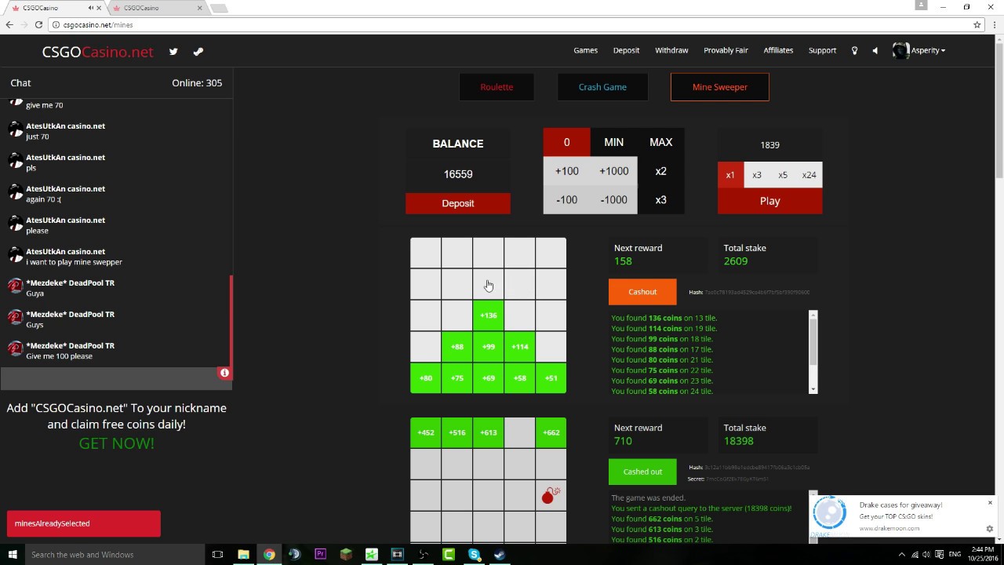Mute site sound with speaker icon
Image resolution: width=1004 pixels, height=565 pixels.
point(875,50)
